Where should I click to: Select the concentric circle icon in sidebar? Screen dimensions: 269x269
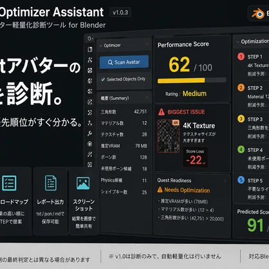pyautogui.click(x=90, y=144)
